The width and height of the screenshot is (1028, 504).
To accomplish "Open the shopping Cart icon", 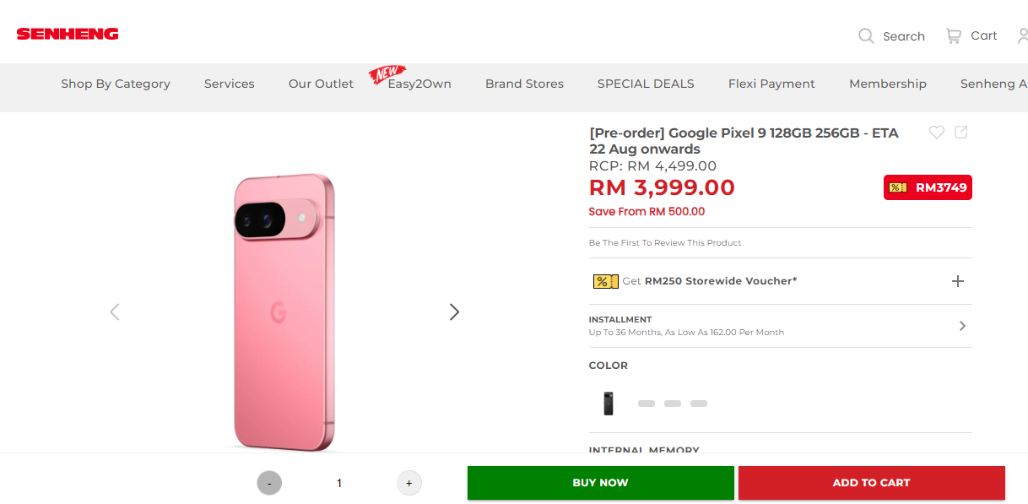I will [954, 35].
